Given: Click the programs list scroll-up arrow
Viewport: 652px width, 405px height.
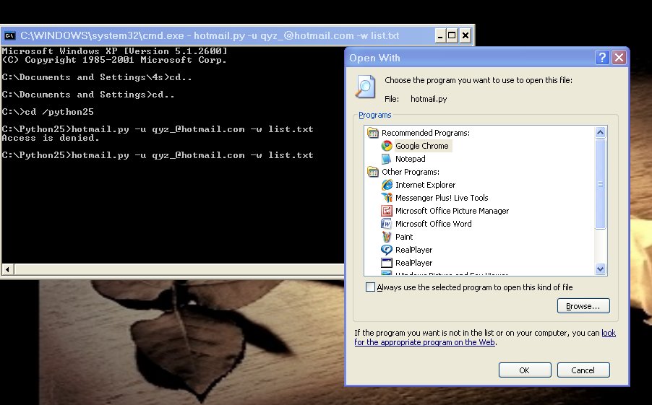Looking at the screenshot, I should [x=600, y=133].
